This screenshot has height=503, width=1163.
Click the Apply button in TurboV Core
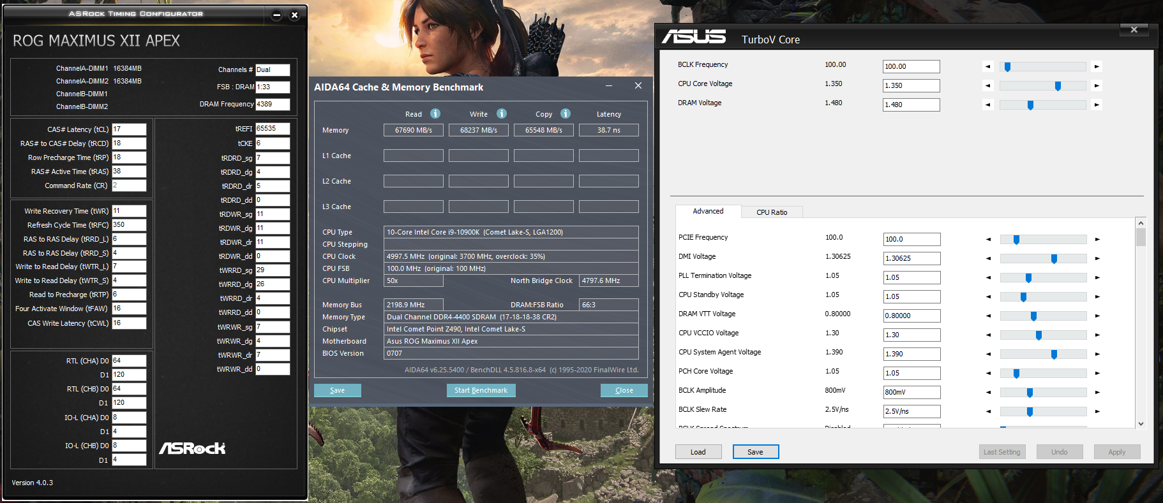click(x=1117, y=452)
